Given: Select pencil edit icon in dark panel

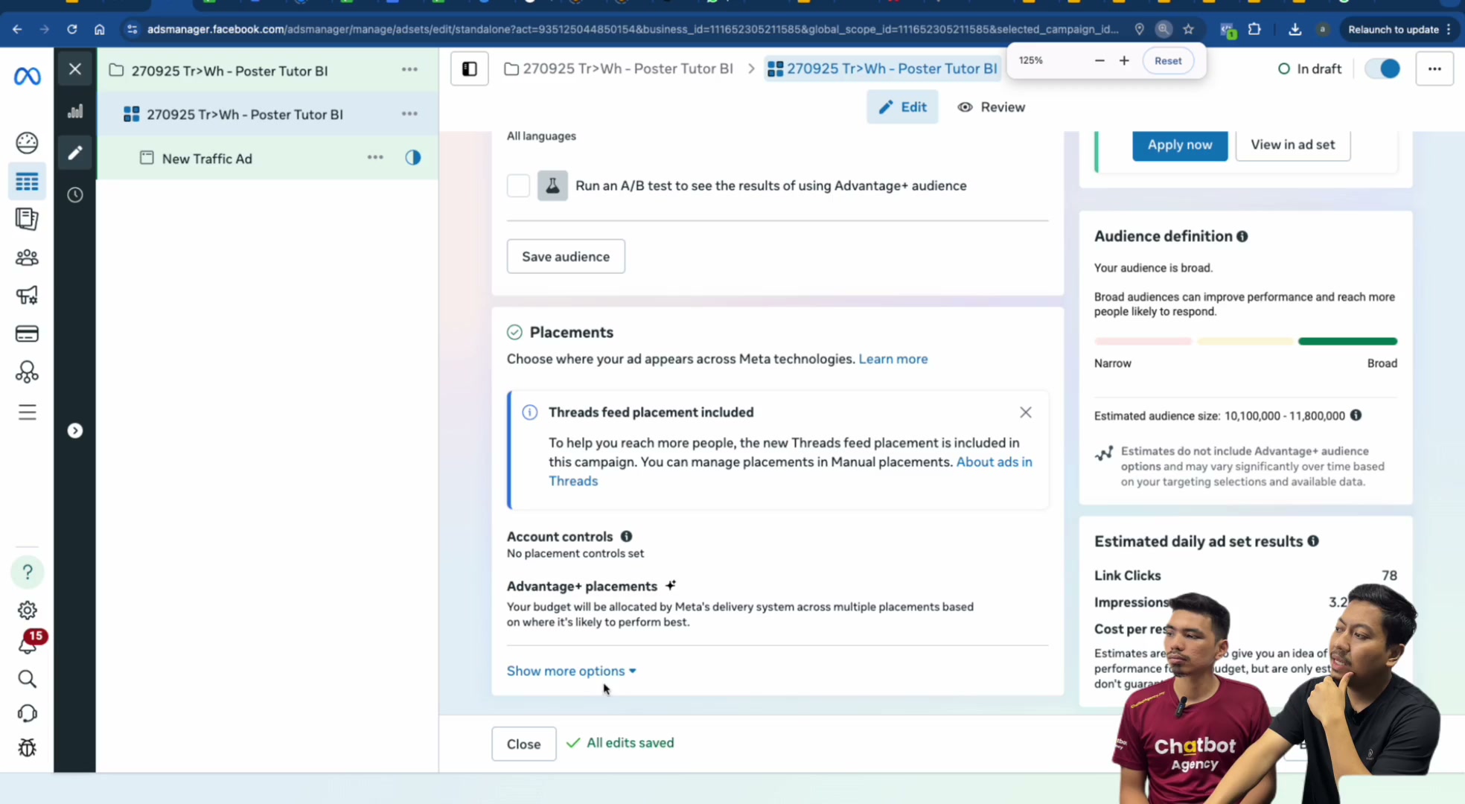Looking at the screenshot, I should point(75,153).
